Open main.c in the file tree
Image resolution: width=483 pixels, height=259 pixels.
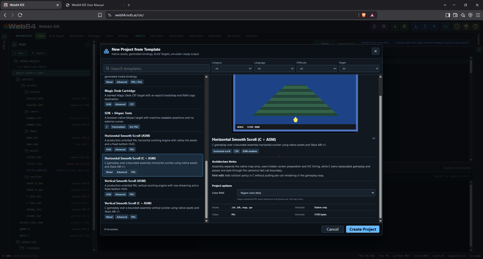[x=25, y=235]
